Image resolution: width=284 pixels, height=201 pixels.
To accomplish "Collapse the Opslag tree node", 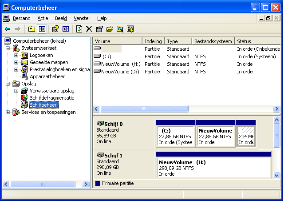I will 8,84.
